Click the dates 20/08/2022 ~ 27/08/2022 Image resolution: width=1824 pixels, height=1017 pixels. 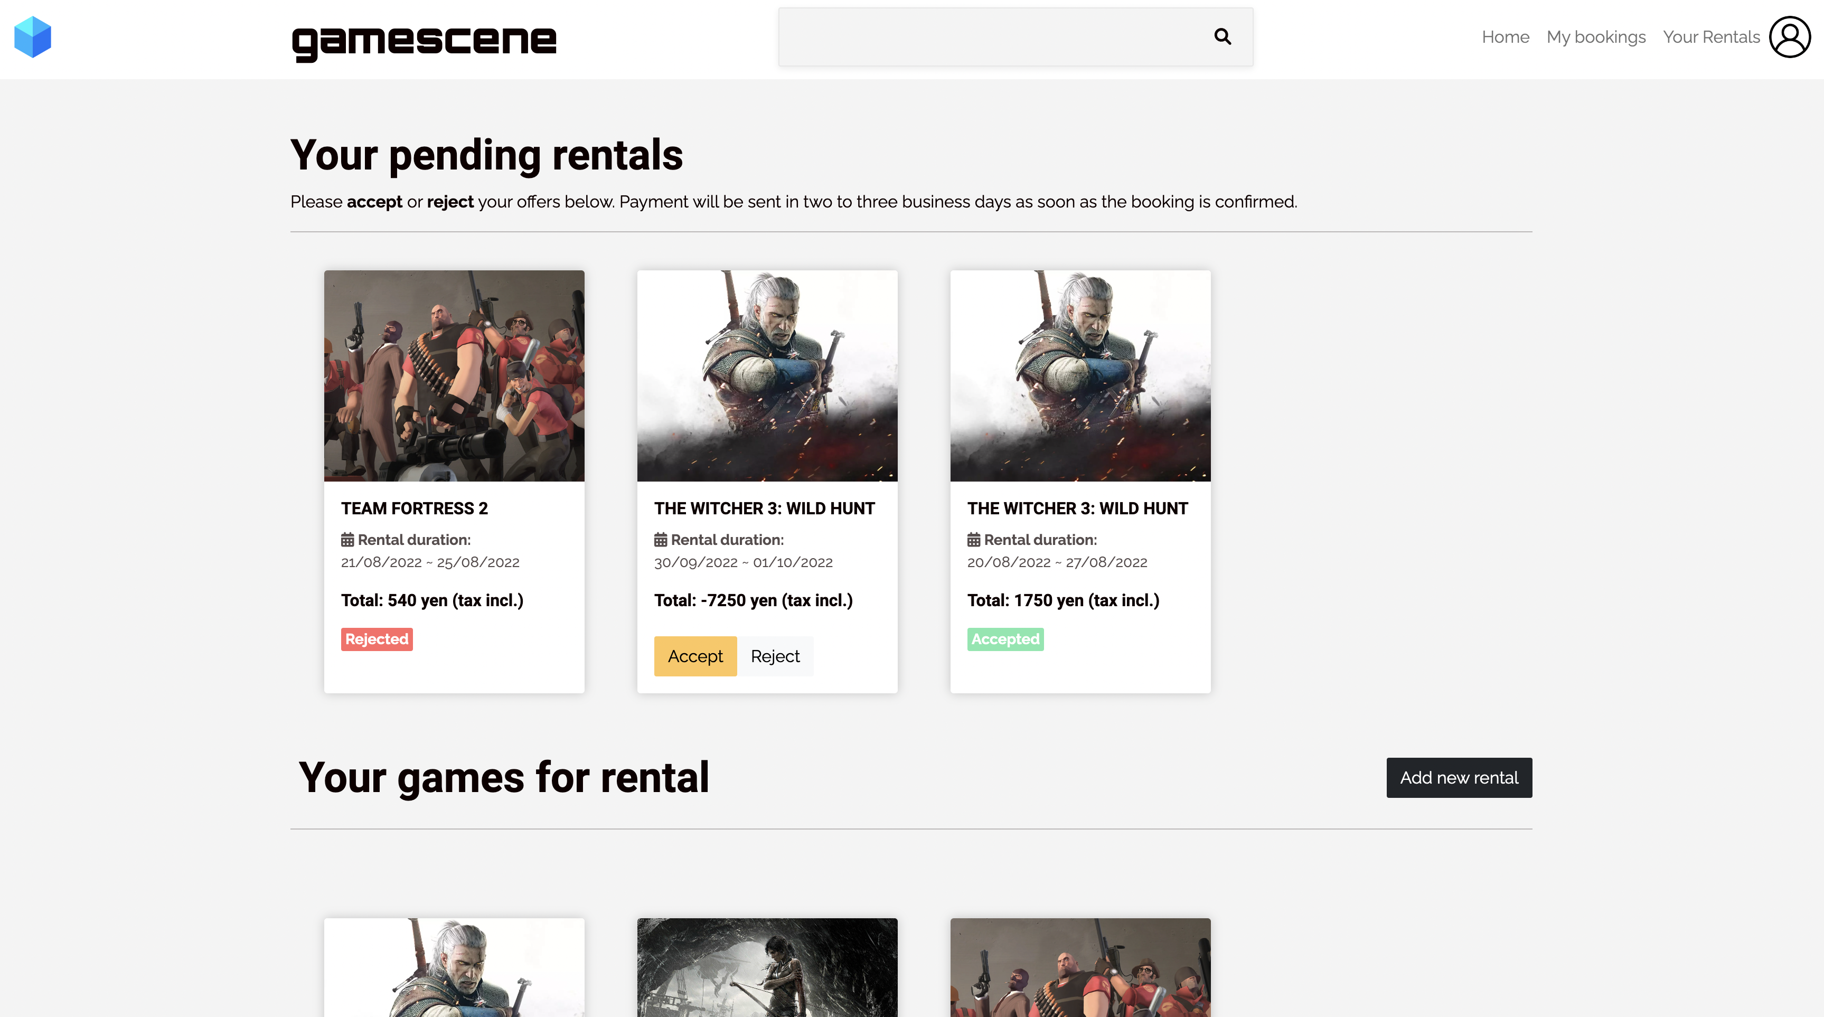[1057, 562]
